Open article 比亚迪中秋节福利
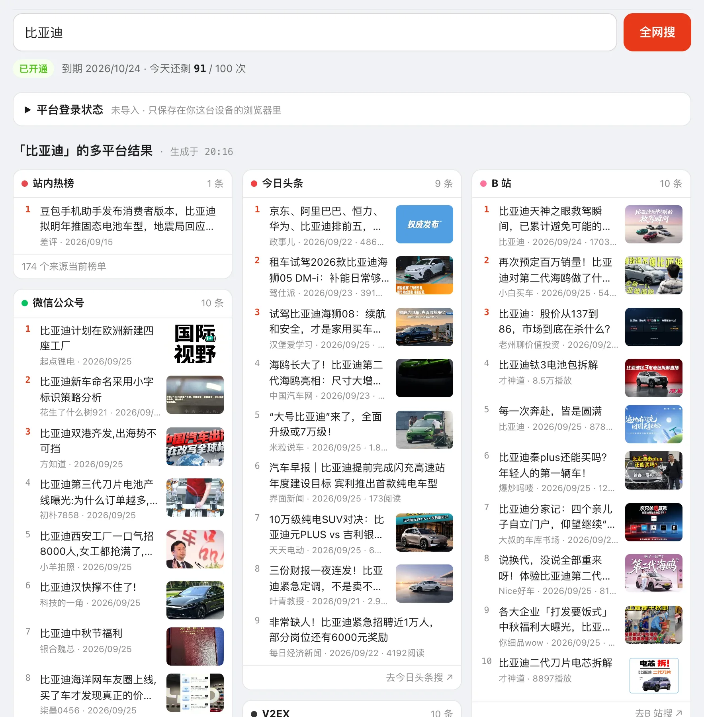Viewport: 704px width, 717px height. (81, 633)
